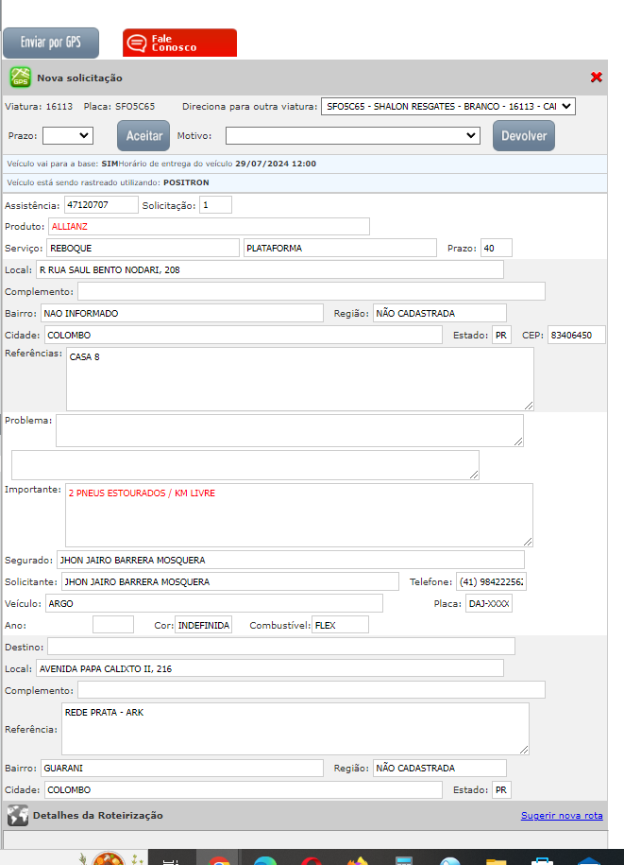Click the Combustível field FLEX

click(341, 625)
